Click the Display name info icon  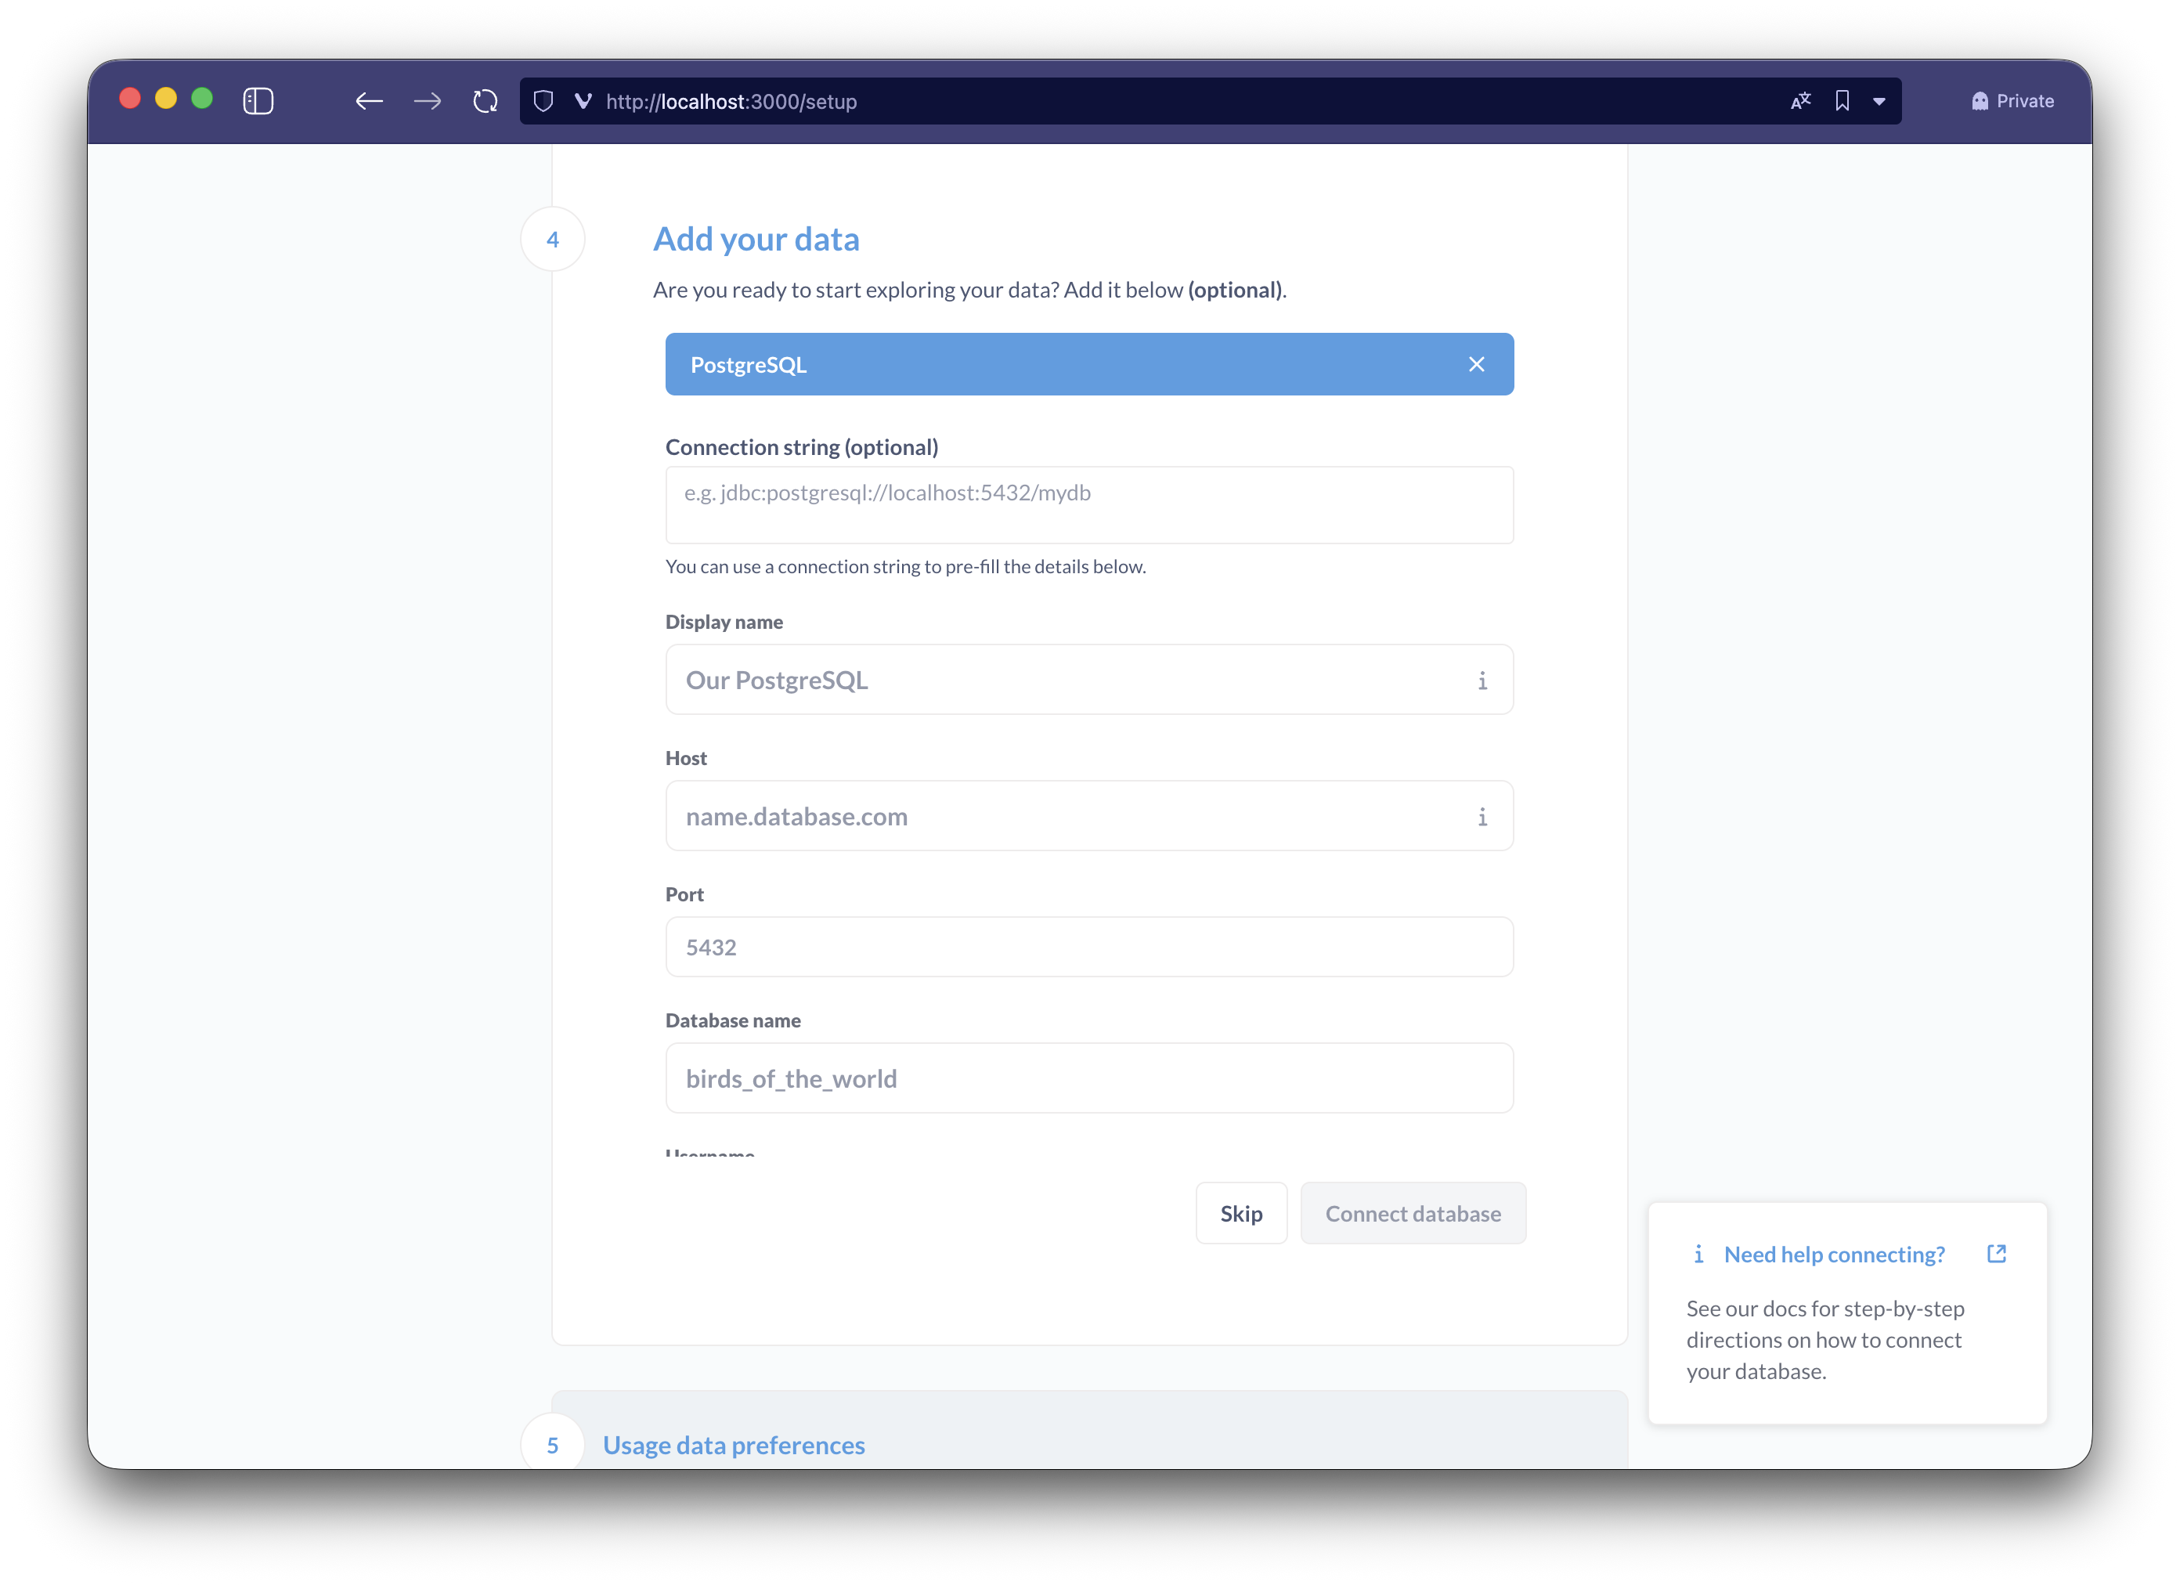pyautogui.click(x=1482, y=681)
